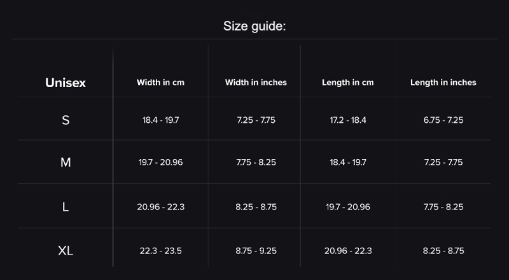Click the 6.75 - 7.25 length inches cell
This screenshot has height=280, width=509.
(x=443, y=120)
